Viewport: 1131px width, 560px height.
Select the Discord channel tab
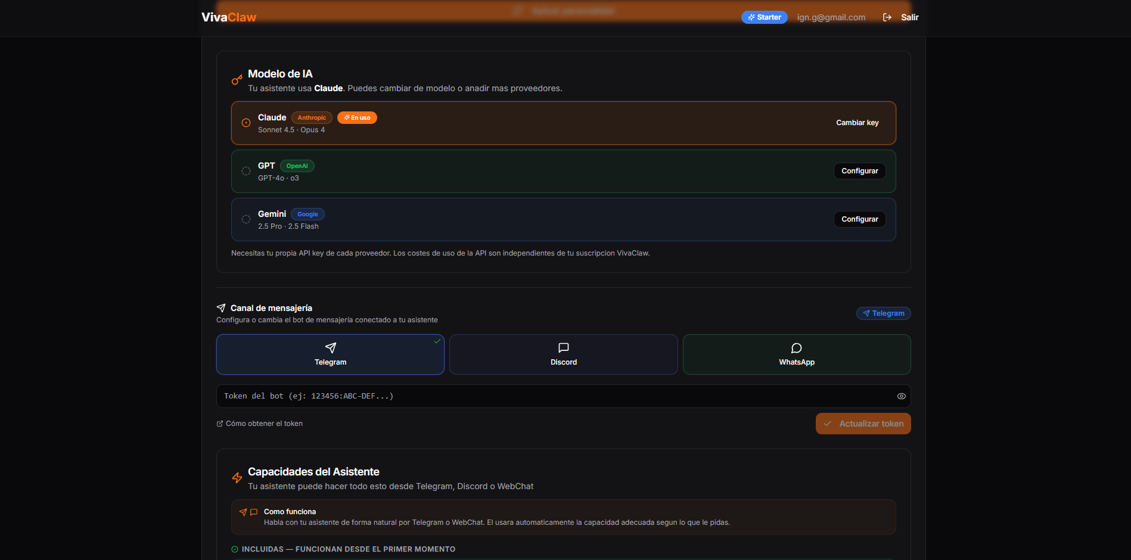click(x=563, y=354)
